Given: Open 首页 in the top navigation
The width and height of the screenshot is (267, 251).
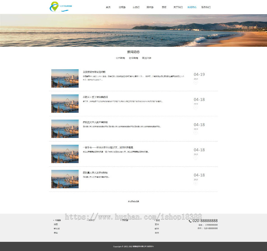Looking at the screenshot, I should tap(108, 7).
